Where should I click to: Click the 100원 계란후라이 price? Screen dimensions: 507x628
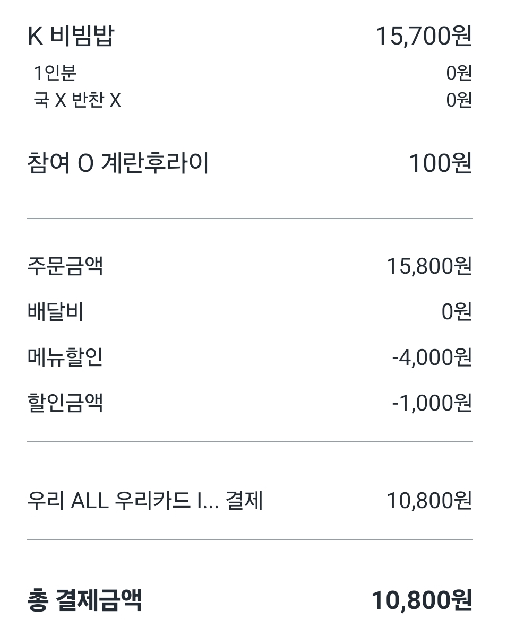[440, 163]
